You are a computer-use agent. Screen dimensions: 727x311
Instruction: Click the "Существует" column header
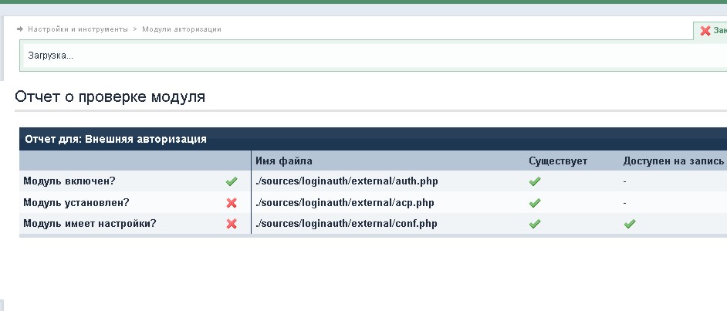click(x=558, y=161)
